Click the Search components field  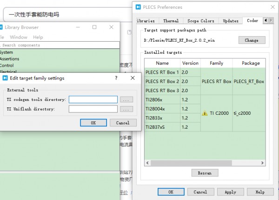click(x=60, y=45)
